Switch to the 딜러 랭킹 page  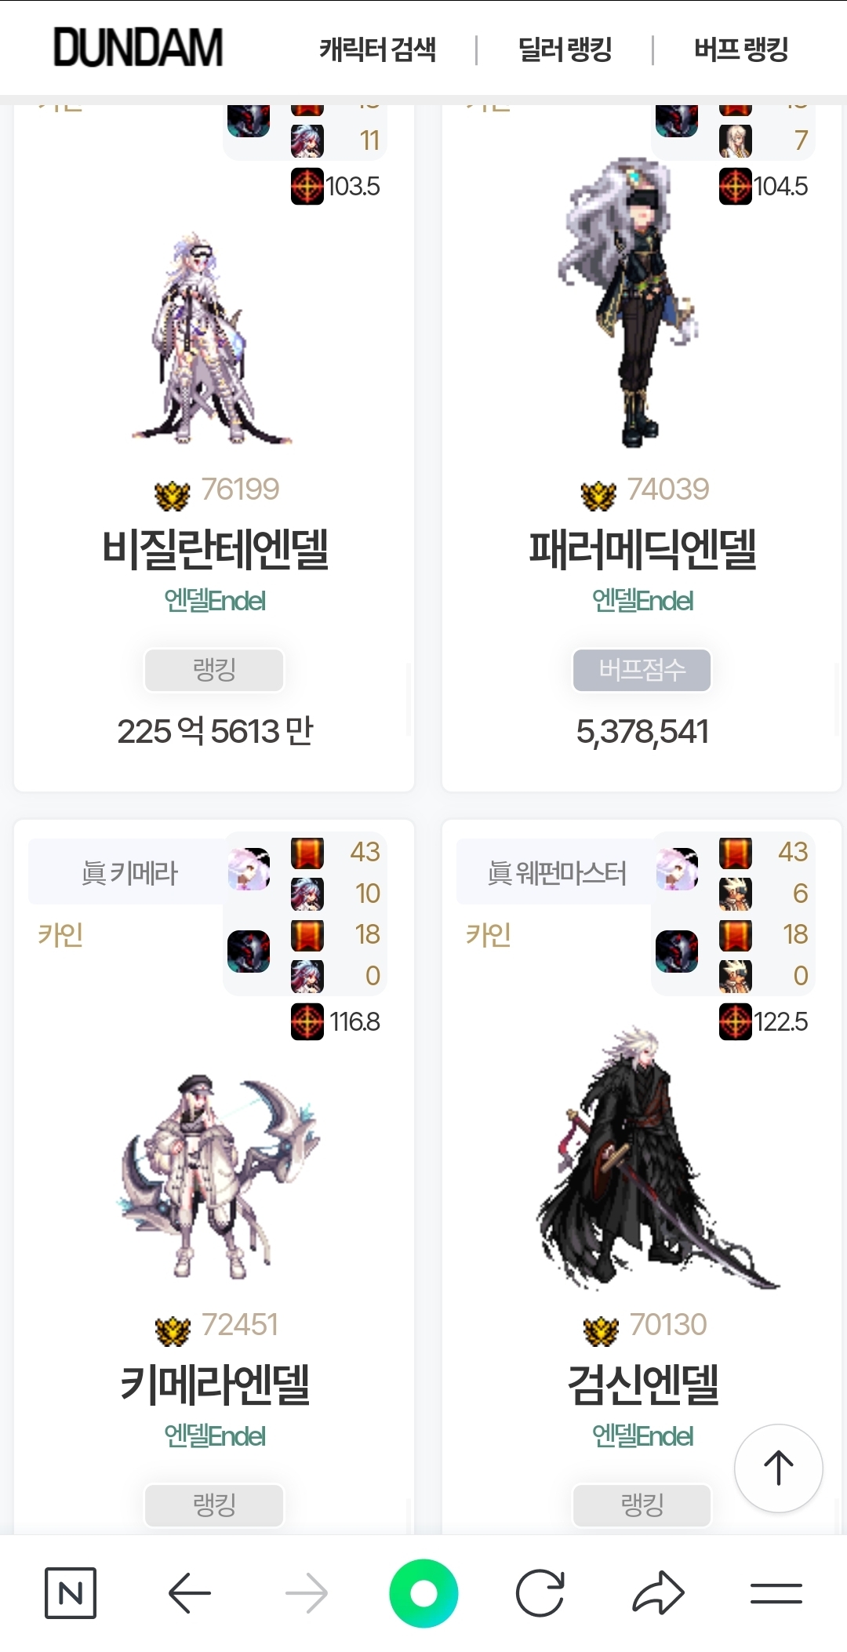pyautogui.click(x=565, y=49)
